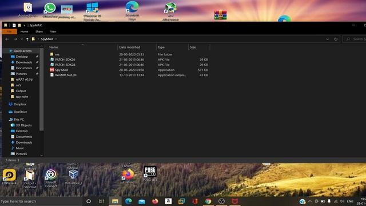Image resolution: width=366 pixels, height=206 pixels.
Task: Select Dropbox in navigation pane
Action: [20, 104]
